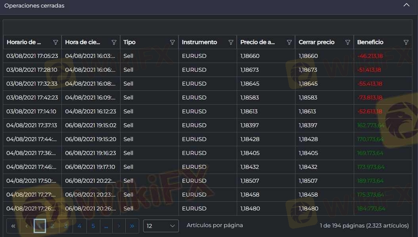Go to the last page of results

coord(132,226)
